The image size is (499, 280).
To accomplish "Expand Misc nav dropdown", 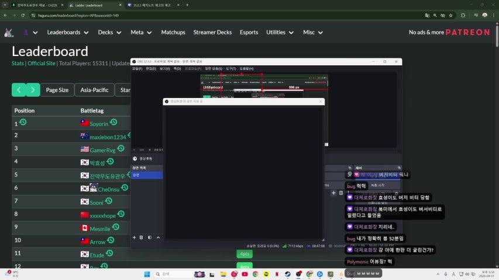I will 313,33.
